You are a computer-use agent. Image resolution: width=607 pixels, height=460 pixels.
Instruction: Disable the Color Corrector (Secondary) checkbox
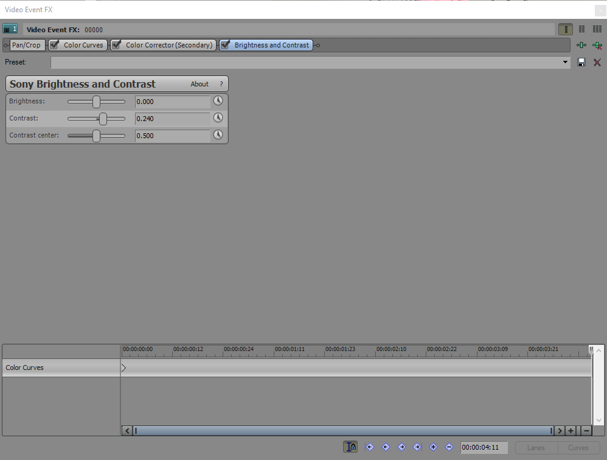pos(116,44)
